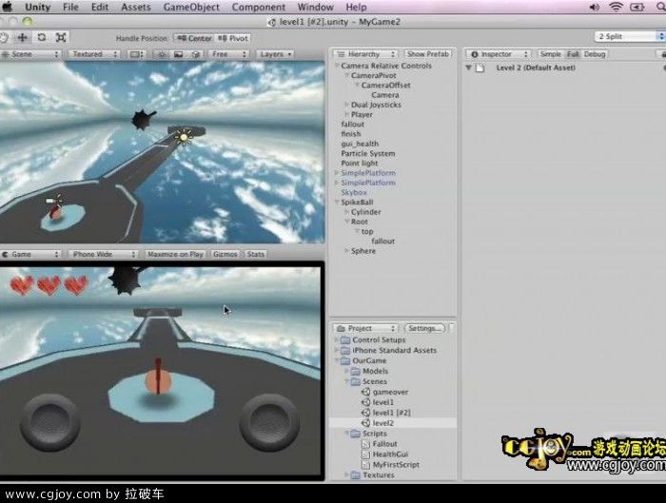
Task: Select SpikeBall in the Hierarchy
Action: 357,203
